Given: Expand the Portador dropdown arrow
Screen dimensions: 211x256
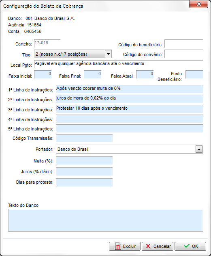Looking at the screenshot, I should pos(199,149).
